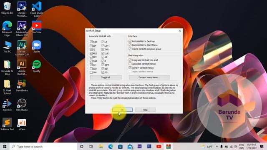Open the Zoom desktop shortcut
The height and width of the screenshot is (150, 267).
(37, 47)
